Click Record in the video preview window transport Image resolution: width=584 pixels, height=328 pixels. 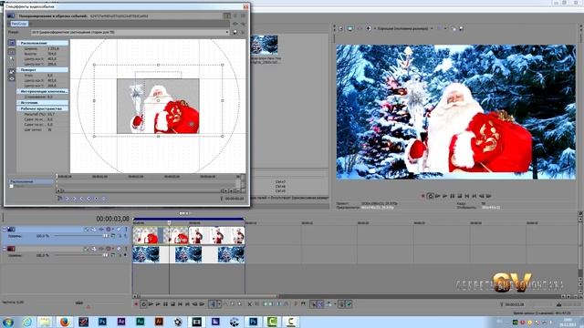coord(423,196)
